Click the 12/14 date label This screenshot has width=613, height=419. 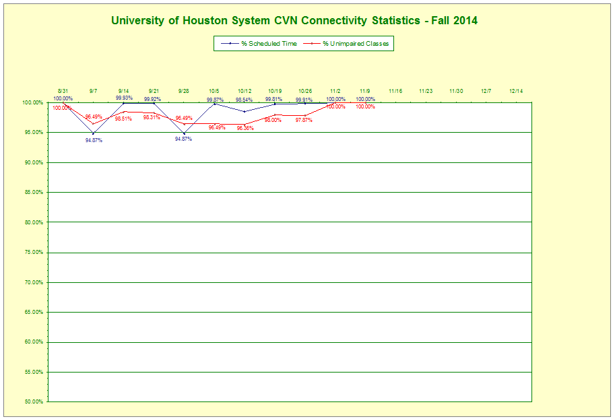(516, 91)
